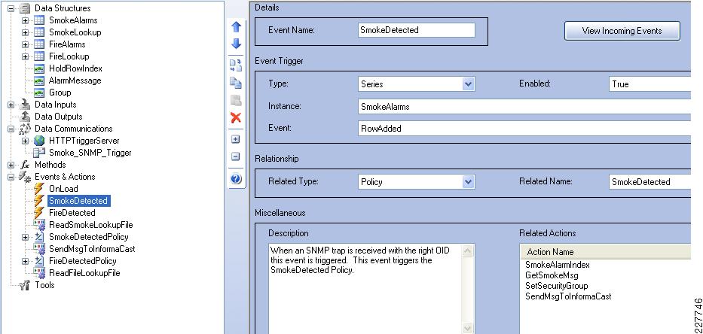Viewport: 703px width, 334px height.
Task: Click the SmokeAlarms table icon
Action: pos(39,20)
